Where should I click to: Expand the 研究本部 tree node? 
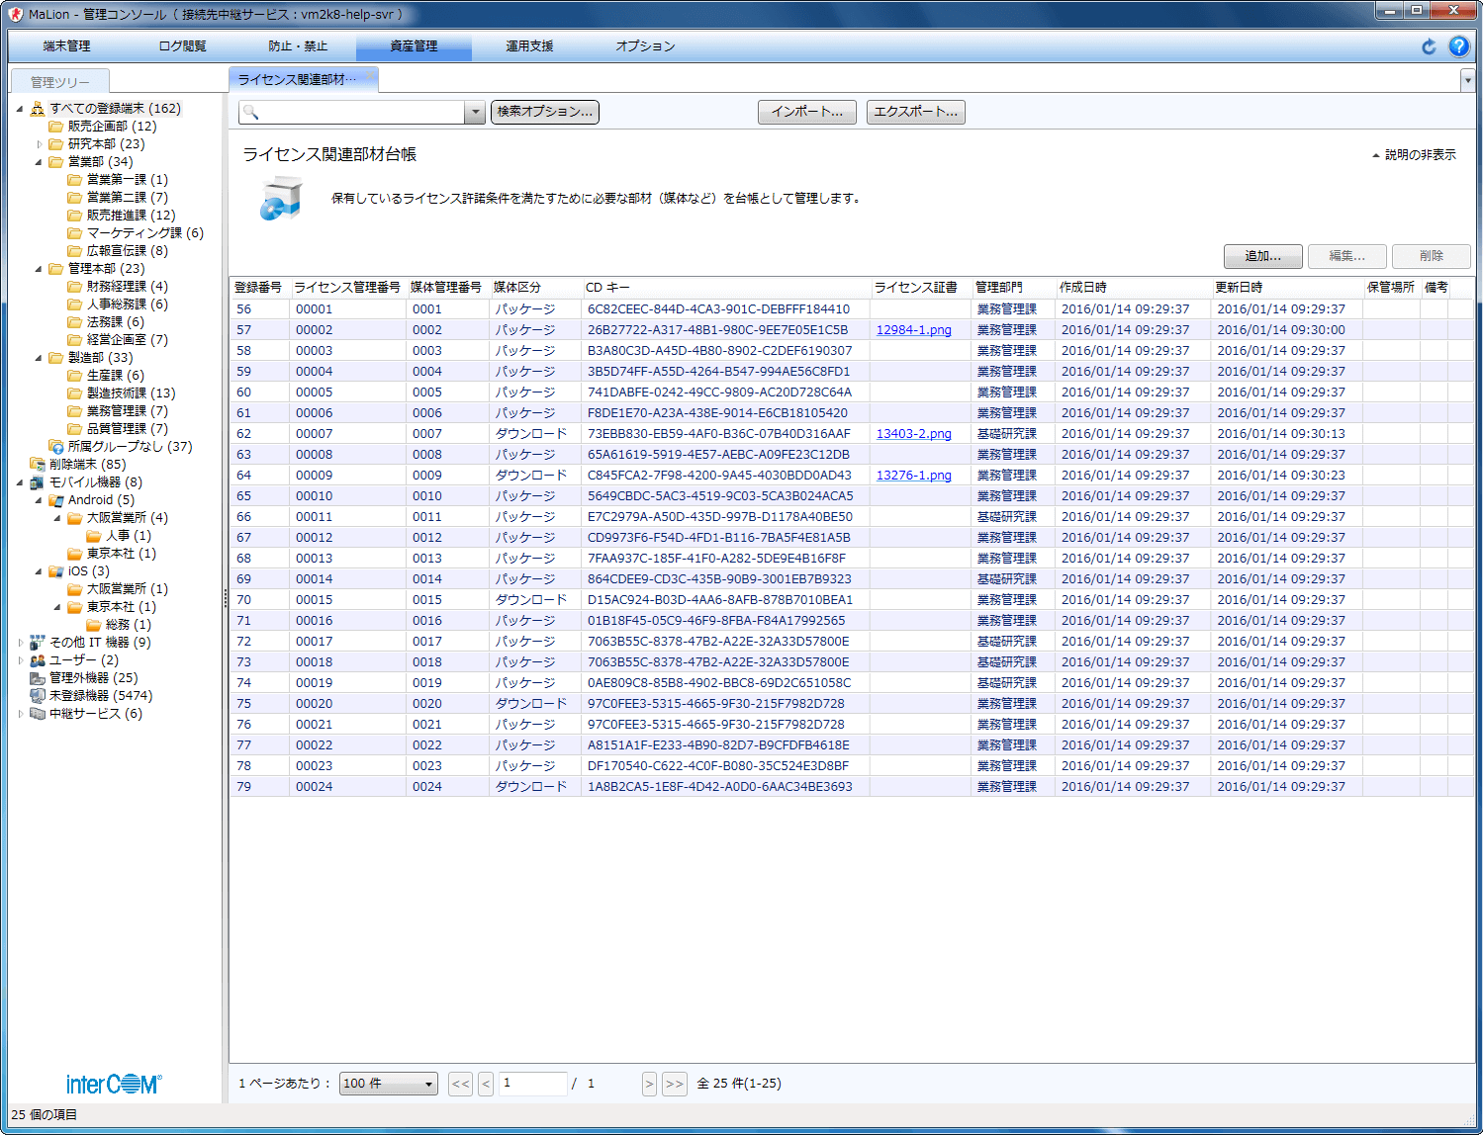point(39,144)
